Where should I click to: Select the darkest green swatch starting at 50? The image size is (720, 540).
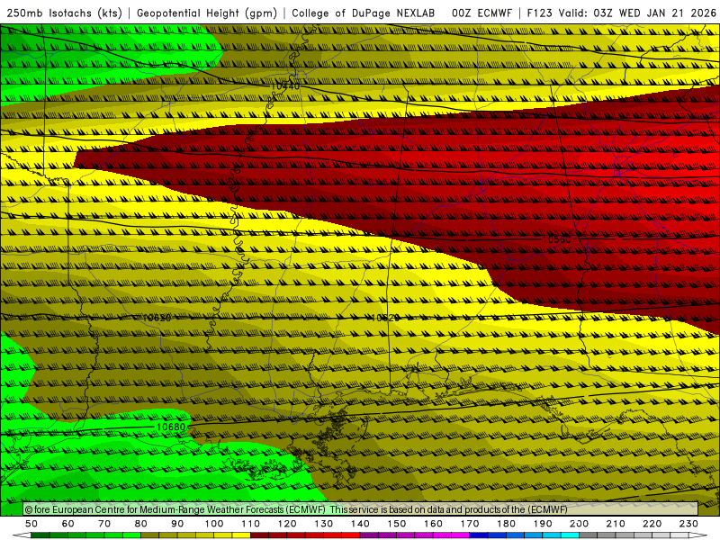(x=40, y=535)
